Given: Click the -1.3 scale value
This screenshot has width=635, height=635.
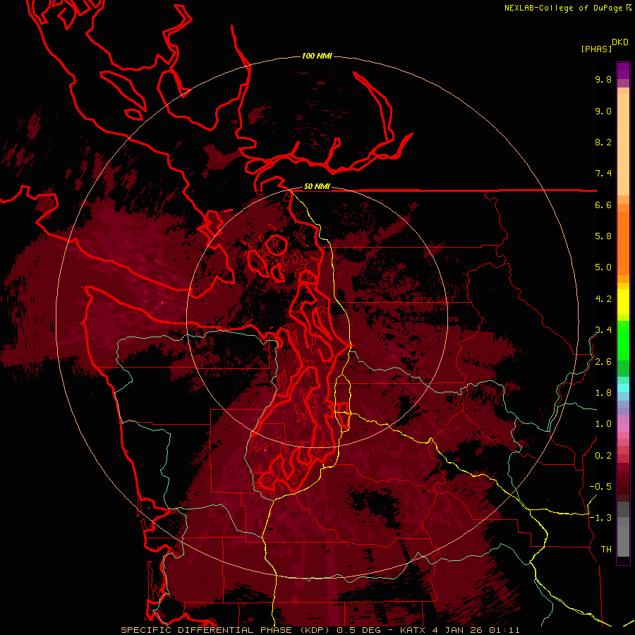Looking at the screenshot, I should tap(600, 518).
